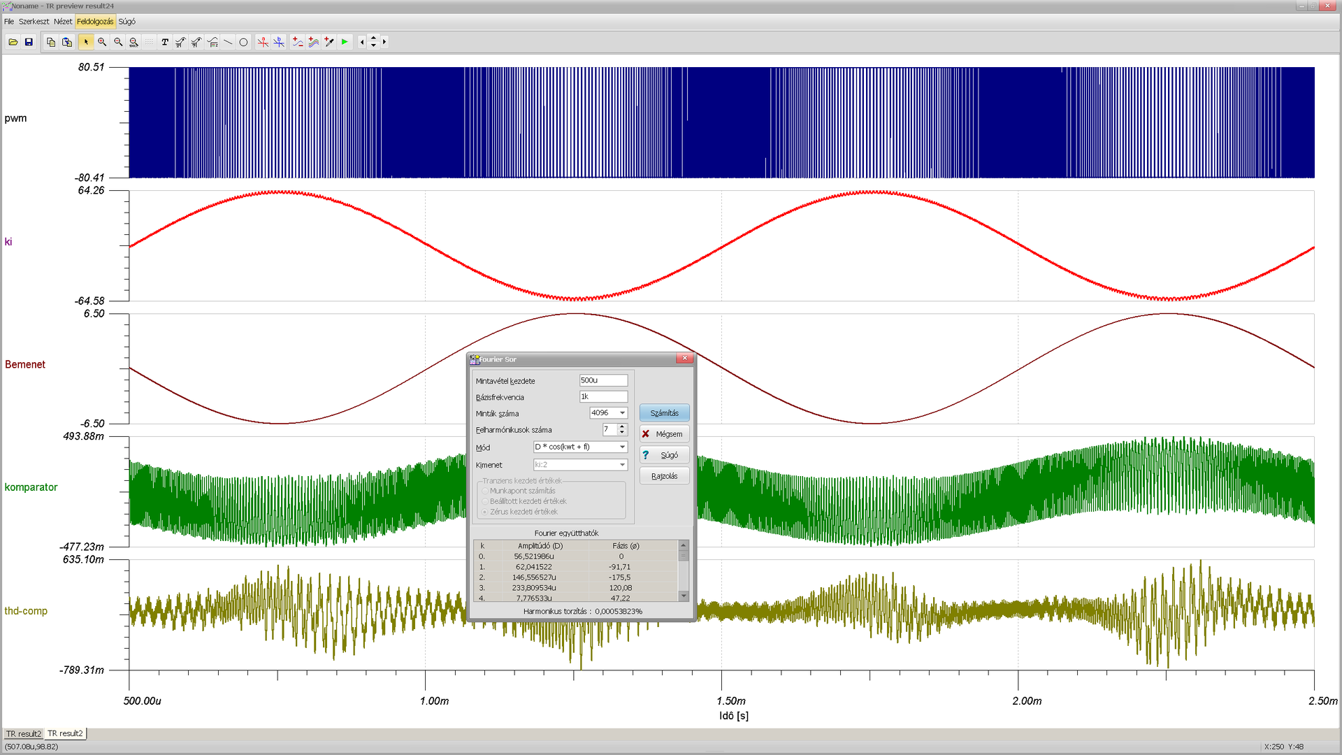Select Zérus kezdeti értékek radio option

pos(485,512)
